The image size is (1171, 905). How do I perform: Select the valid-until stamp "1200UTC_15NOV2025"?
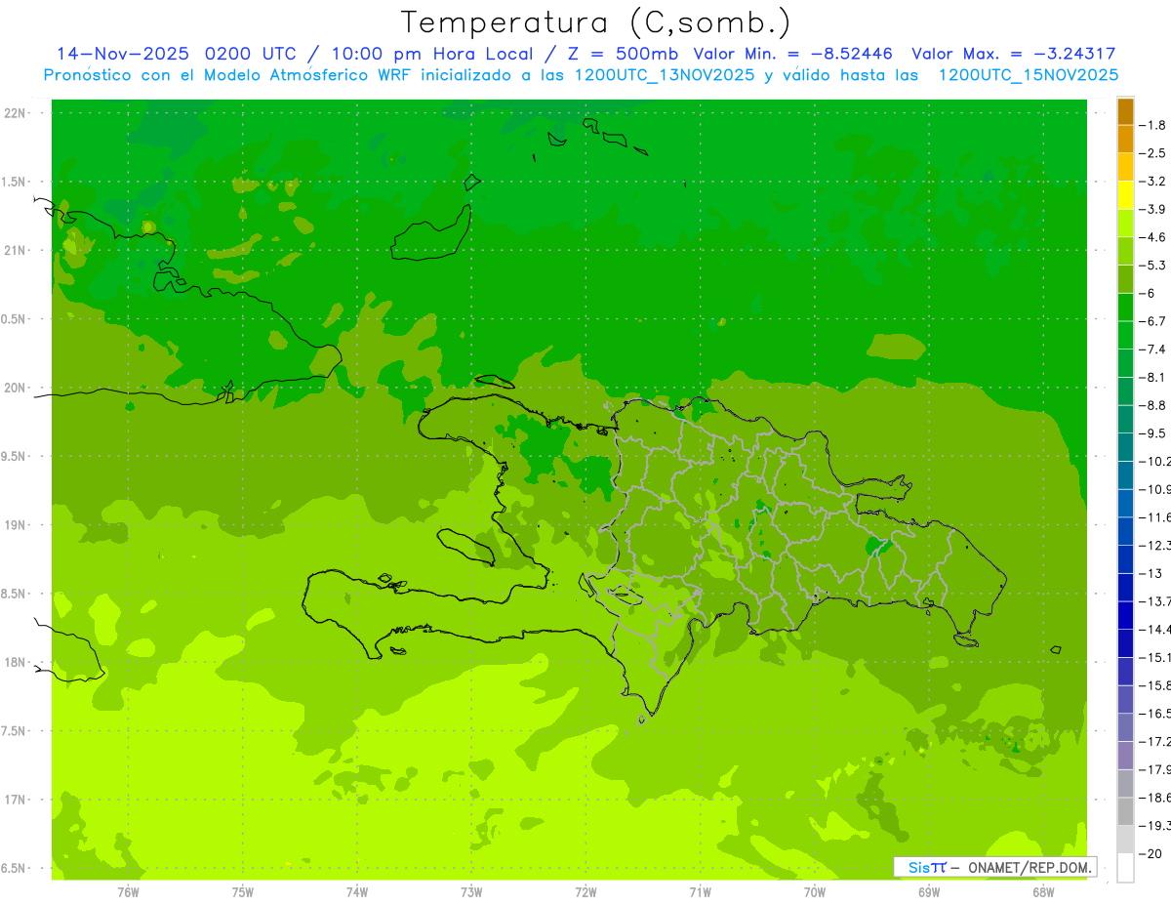(x=1028, y=75)
